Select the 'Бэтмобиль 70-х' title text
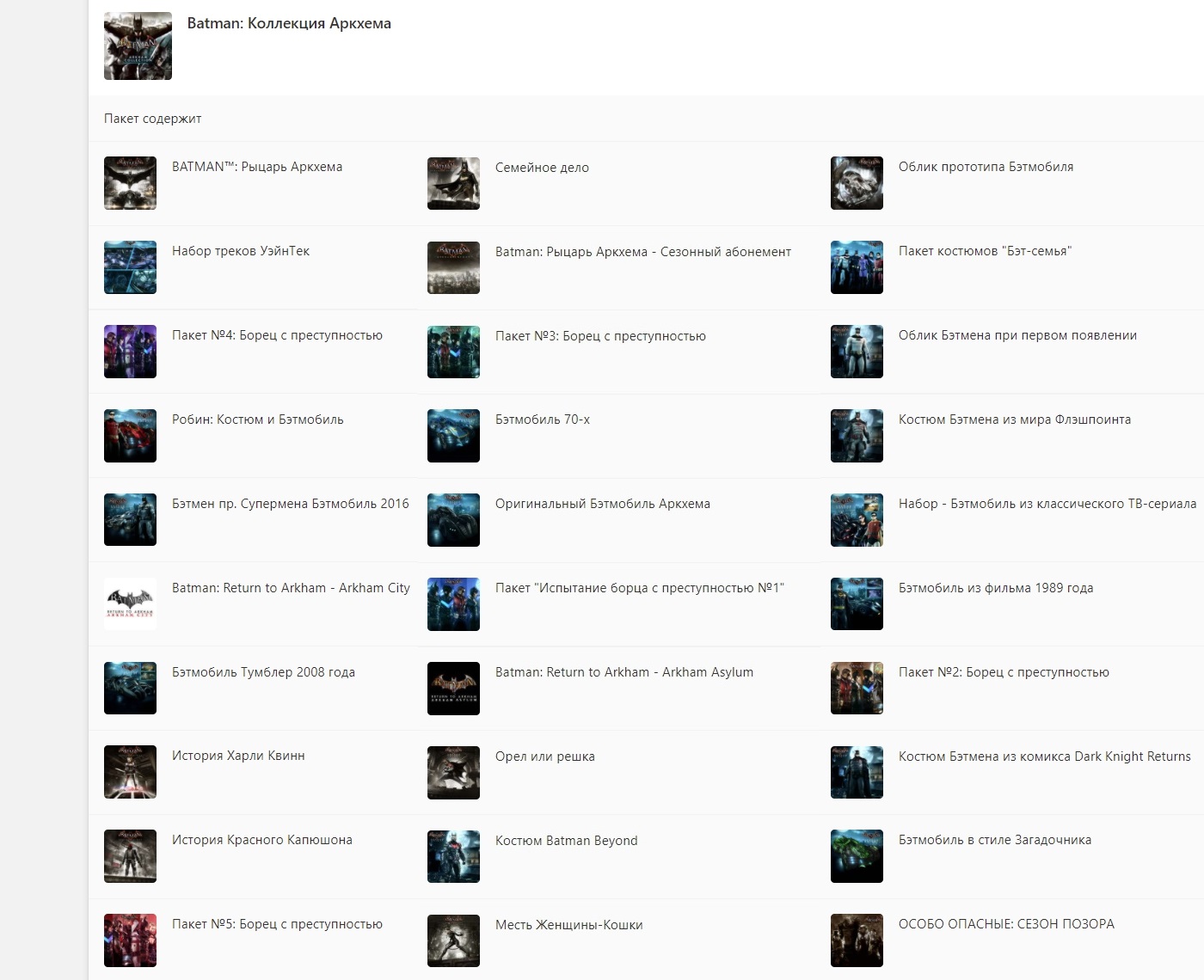This screenshot has width=1204, height=980. (543, 420)
